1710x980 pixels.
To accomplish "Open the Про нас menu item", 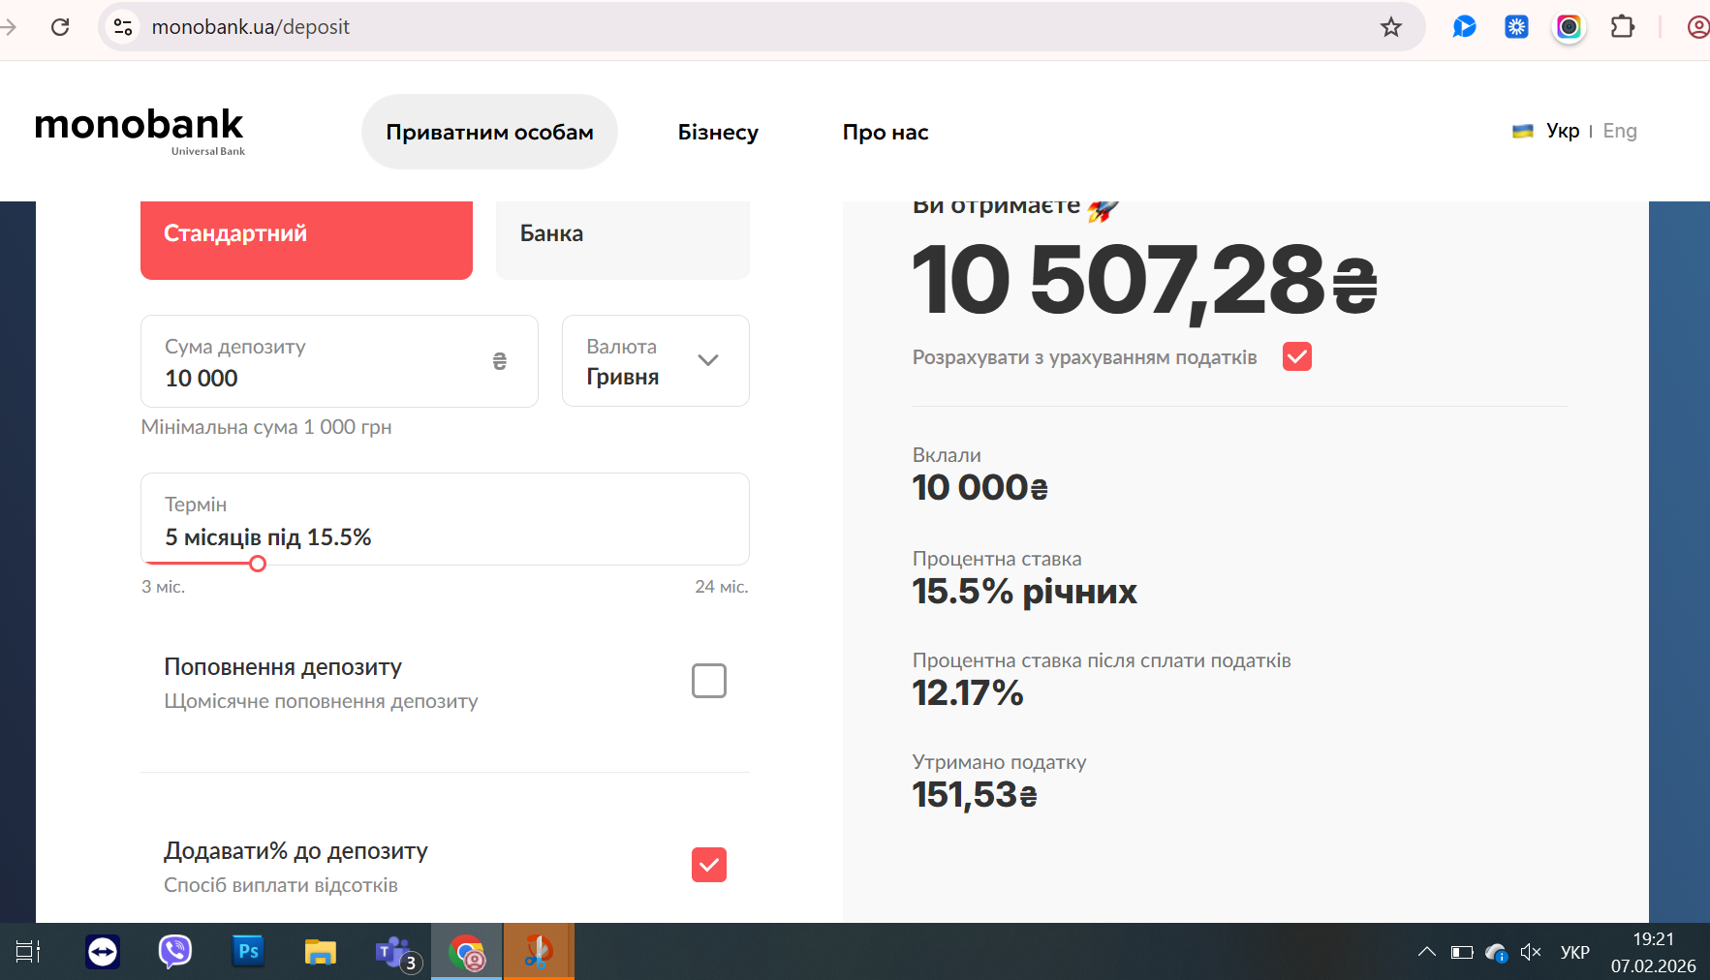I will (886, 132).
